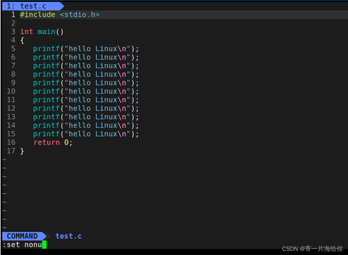Click the printf statement on line 12
The height and width of the screenshot is (255, 348).
point(86,109)
